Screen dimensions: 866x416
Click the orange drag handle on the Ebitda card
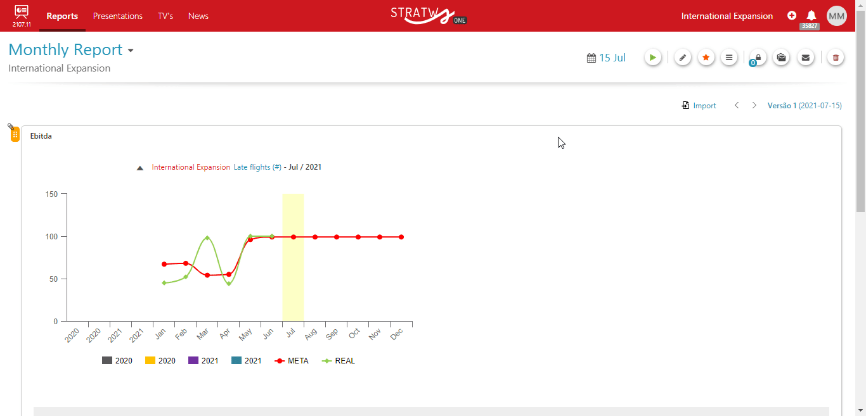coord(15,134)
